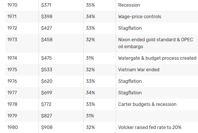This screenshot has height=133, width=198.
Task: Click the 1970 year cell
Action: (x=12, y=5)
